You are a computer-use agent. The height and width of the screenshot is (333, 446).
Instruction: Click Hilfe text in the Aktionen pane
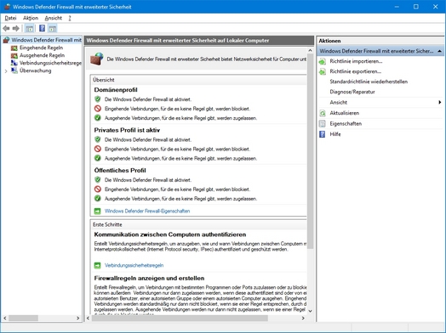click(335, 134)
